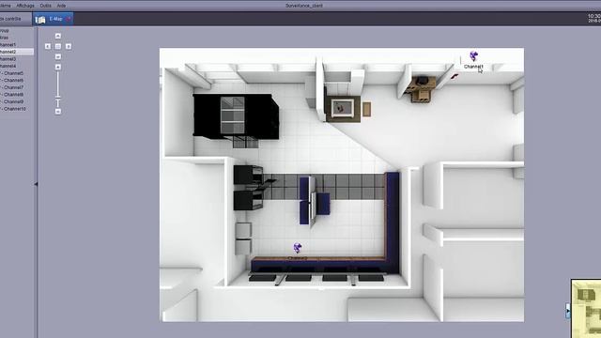Switch to the E-Map tab

pos(54,19)
